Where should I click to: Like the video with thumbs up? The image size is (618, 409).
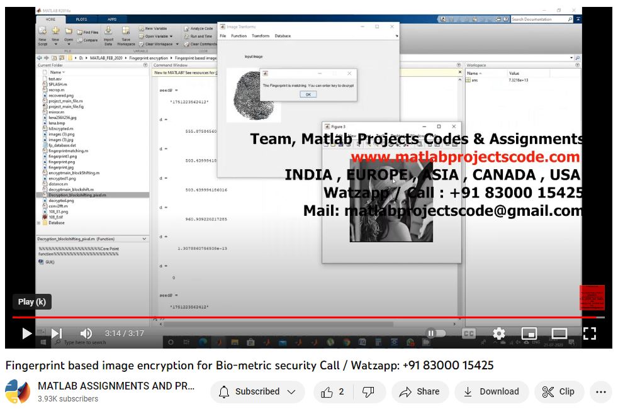click(333, 392)
